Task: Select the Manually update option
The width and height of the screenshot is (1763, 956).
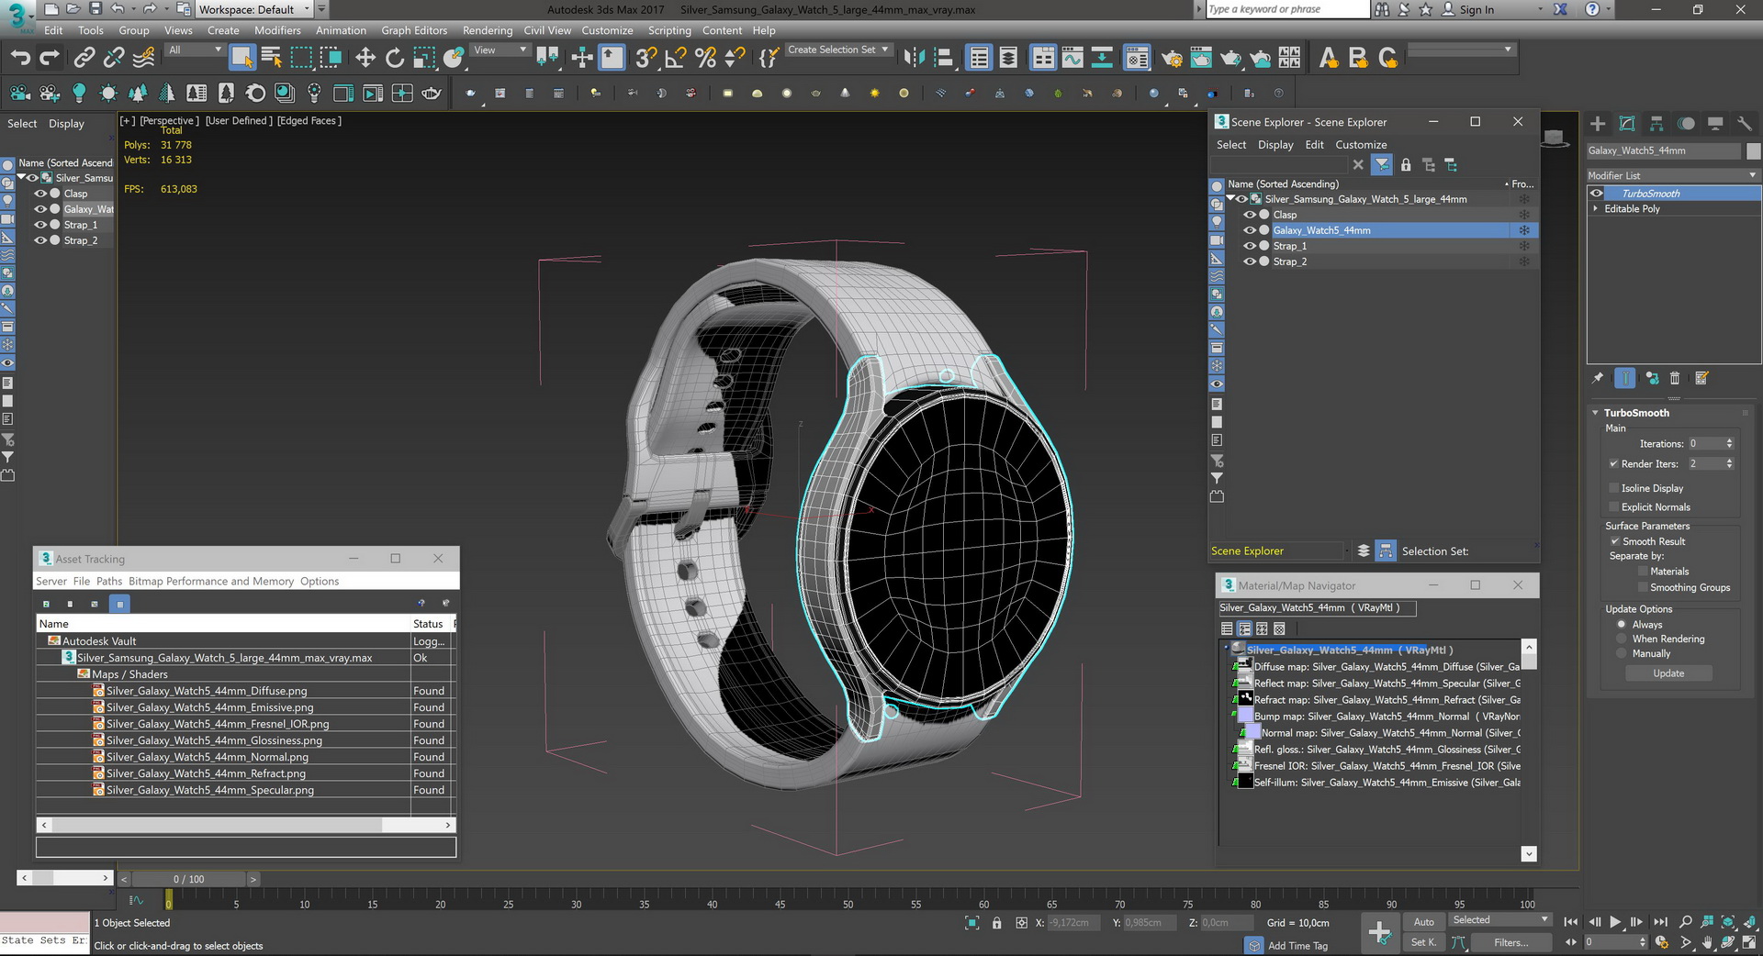Action: (x=1622, y=653)
